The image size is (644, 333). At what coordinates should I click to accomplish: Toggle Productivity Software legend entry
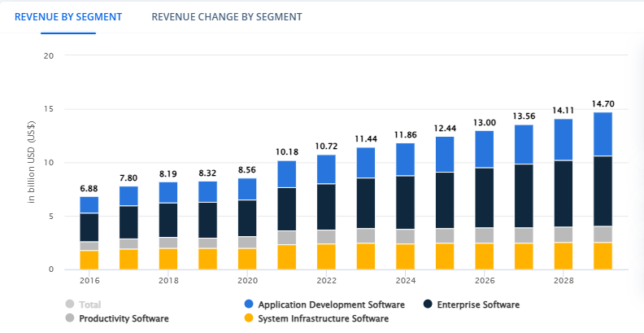point(117,318)
